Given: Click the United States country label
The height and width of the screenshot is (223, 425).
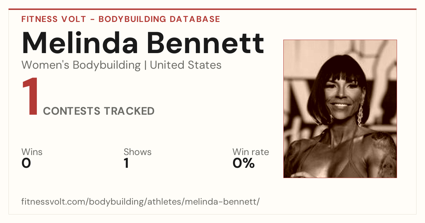Looking at the screenshot, I should [186, 65].
